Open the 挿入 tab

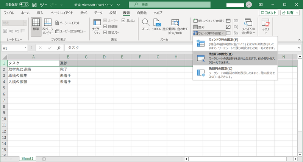tap(40, 13)
